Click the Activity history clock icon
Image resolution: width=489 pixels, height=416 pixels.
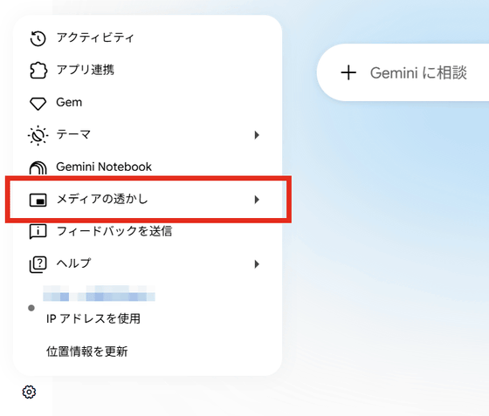[x=38, y=38]
